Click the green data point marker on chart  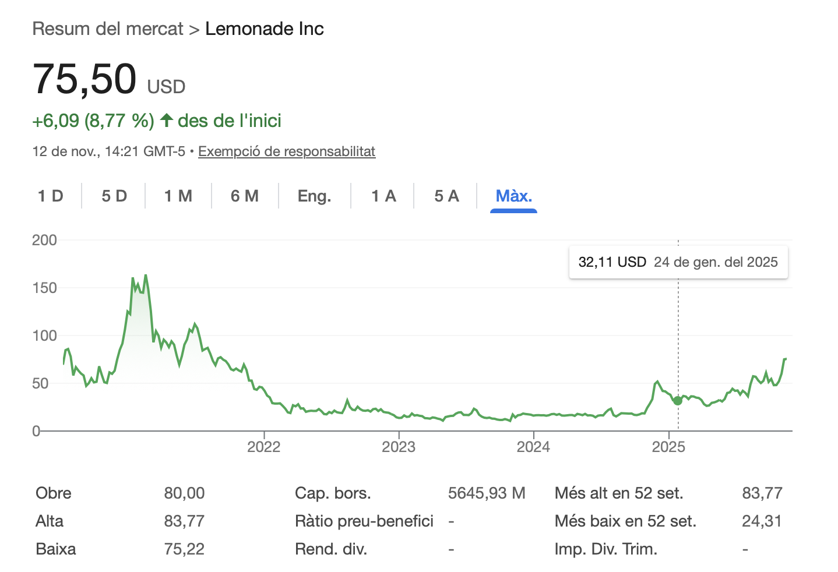678,401
